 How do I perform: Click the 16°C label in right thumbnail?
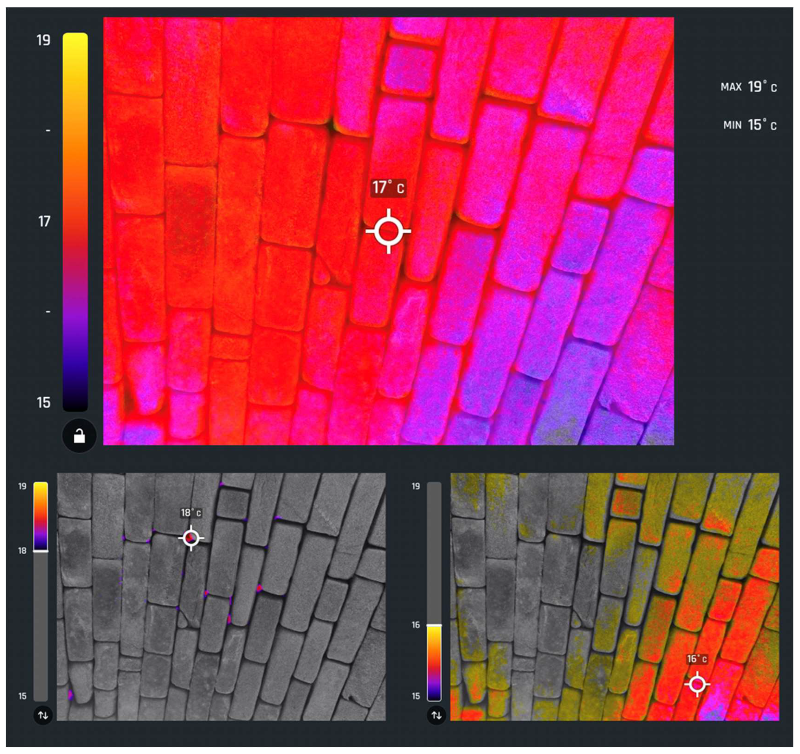(697, 659)
